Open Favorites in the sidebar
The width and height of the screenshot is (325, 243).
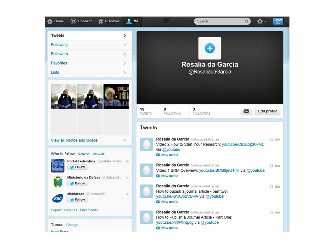[90, 63]
